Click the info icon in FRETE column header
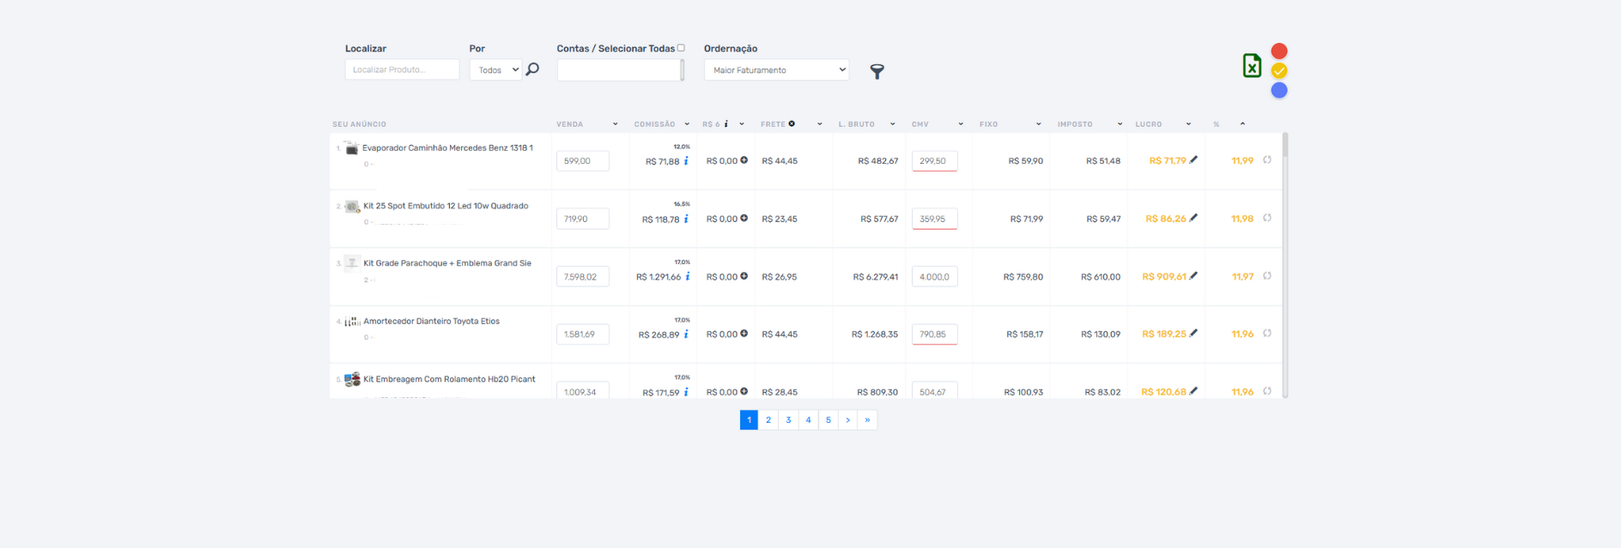 click(792, 123)
